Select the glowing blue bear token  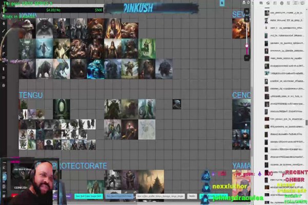click(x=95, y=69)
